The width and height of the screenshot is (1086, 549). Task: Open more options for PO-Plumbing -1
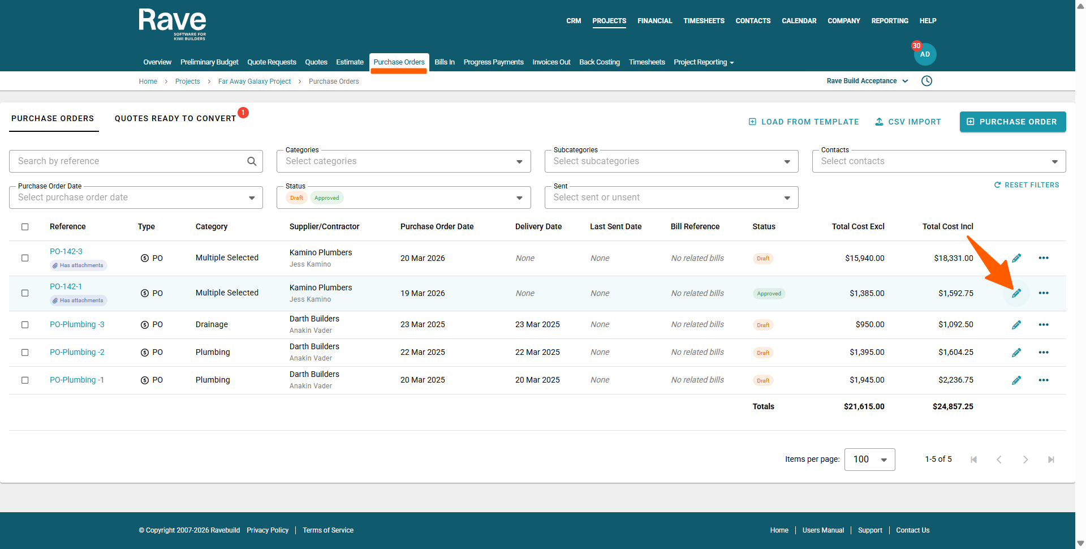[x=1044, y=380]
